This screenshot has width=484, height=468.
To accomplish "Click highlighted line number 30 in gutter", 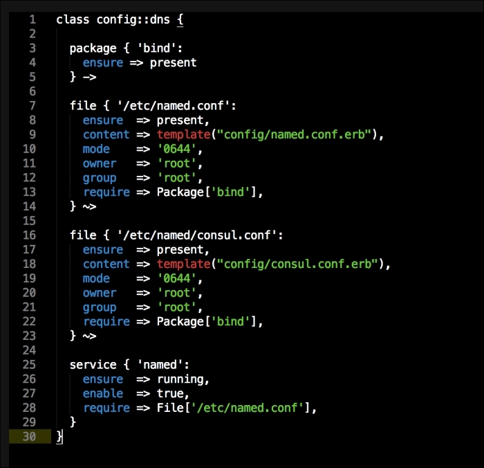I will (30, 436).
